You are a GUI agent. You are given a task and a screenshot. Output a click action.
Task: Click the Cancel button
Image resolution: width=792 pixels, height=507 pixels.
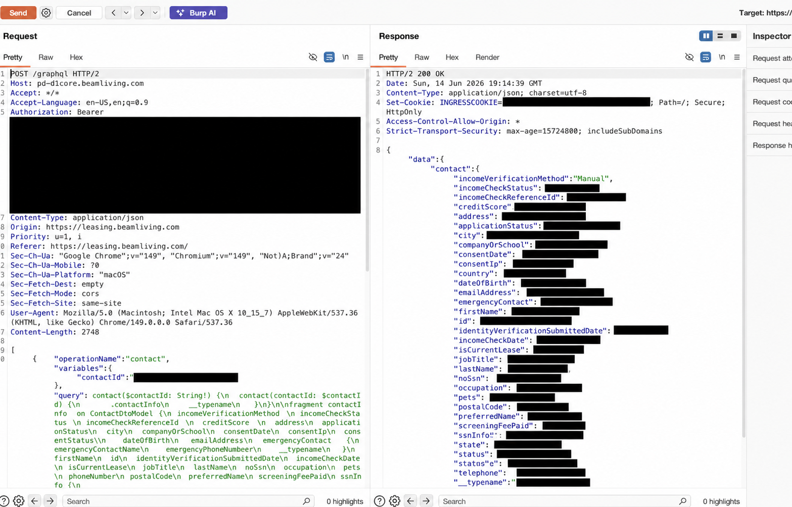79,13
